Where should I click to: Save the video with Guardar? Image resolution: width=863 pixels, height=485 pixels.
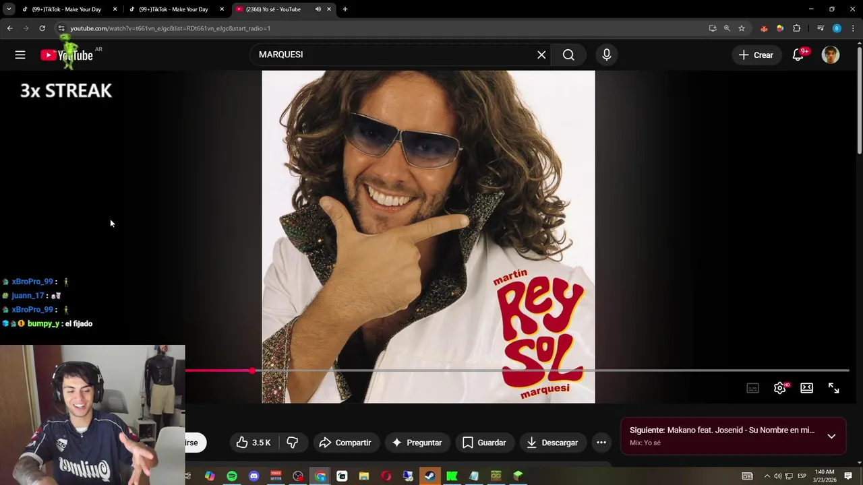[x=484, y=443]
